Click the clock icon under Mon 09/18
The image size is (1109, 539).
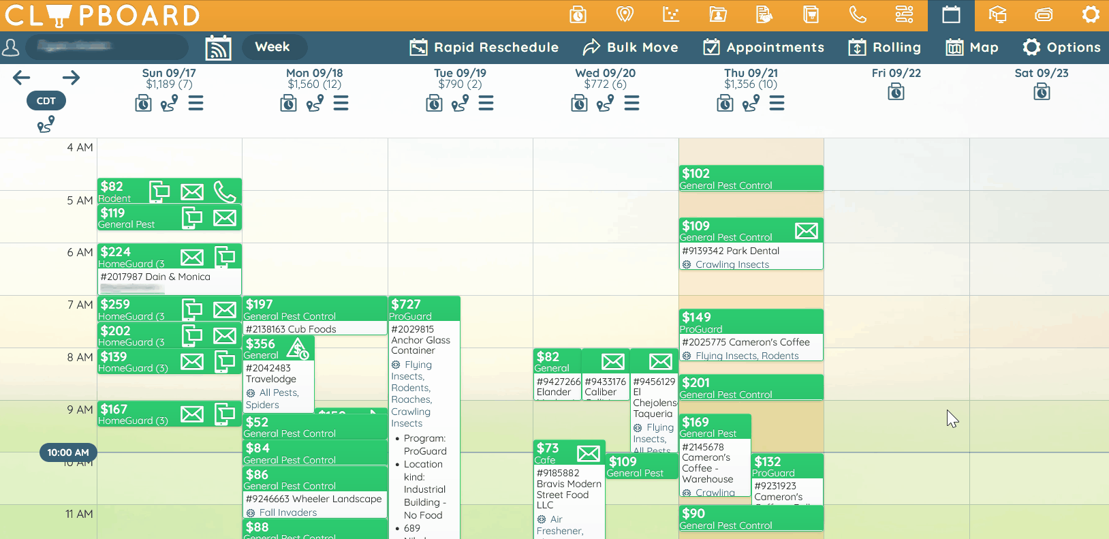(289, 103)
